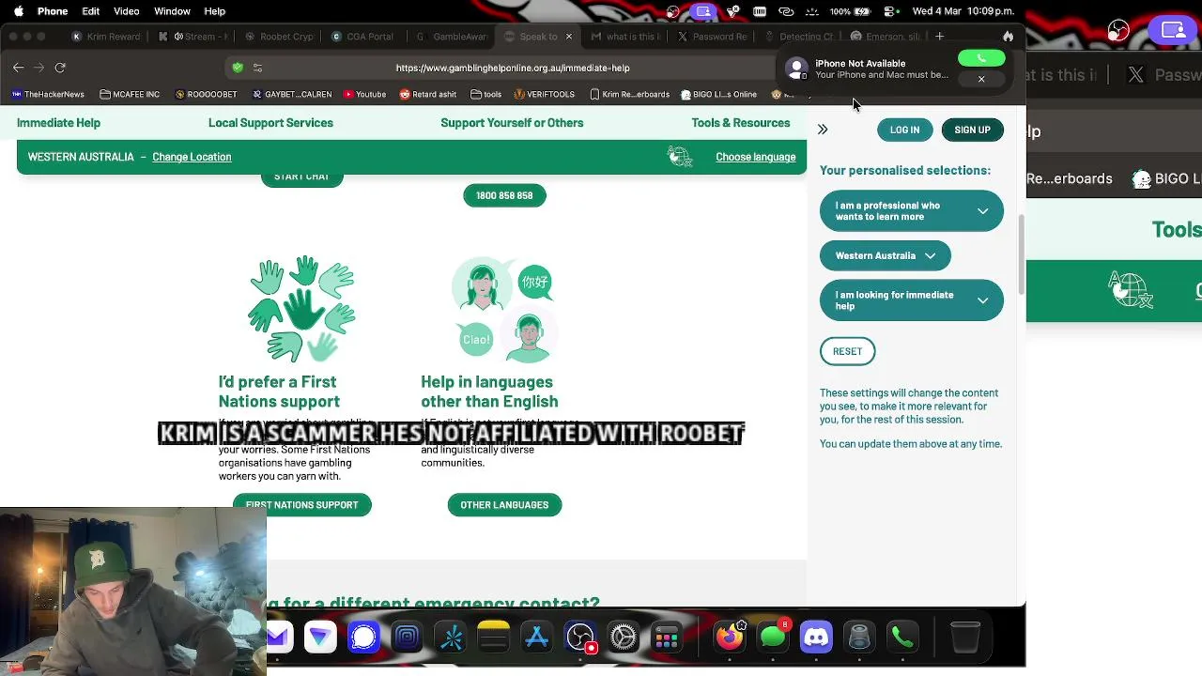Click the Choose language link

(x=755, y=157)
